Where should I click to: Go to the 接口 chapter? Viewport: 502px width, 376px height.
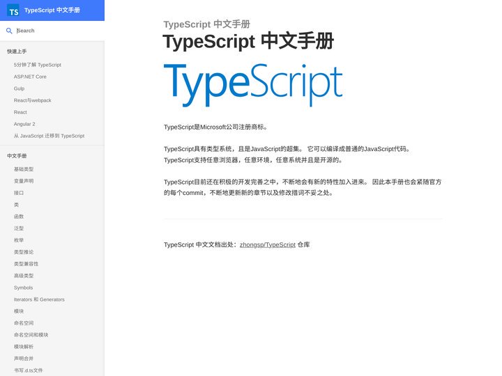click(x=19, y=193)
